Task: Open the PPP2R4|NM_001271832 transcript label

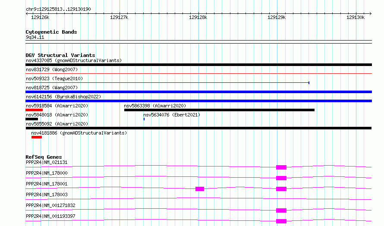Action: 50,205
